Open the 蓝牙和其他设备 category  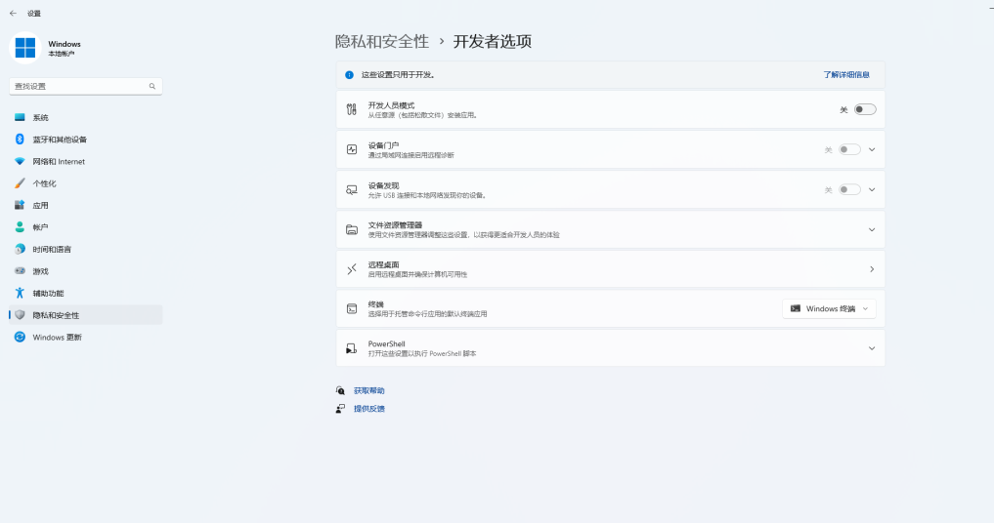(x=86, y=140)
